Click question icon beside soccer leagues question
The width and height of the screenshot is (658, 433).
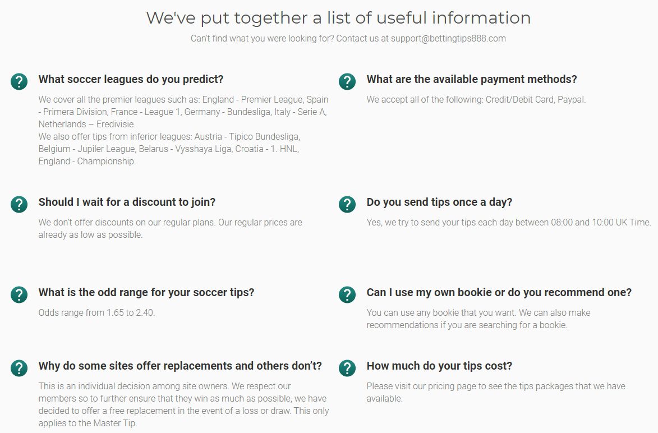19,81
